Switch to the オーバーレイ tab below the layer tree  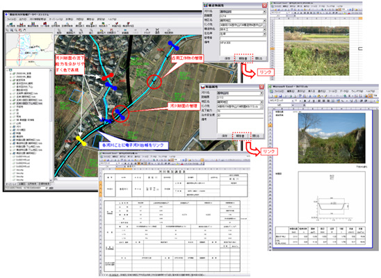[12, 184]
